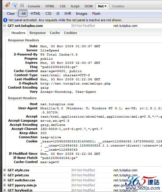The height and width of the screenshot is (192, 162).
Task: Select the All filter button
Action: point(23,13)
